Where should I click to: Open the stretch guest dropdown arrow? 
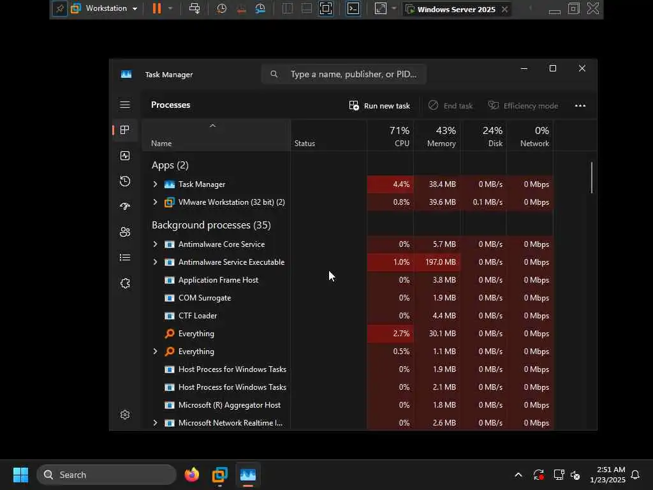394,9
